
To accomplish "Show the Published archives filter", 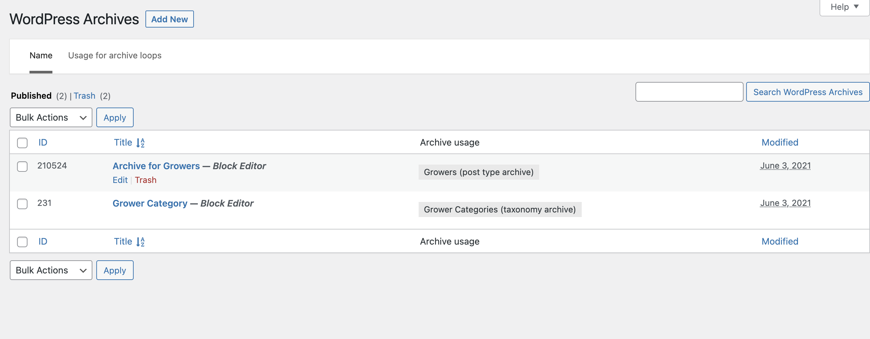I will coord(31,96).
